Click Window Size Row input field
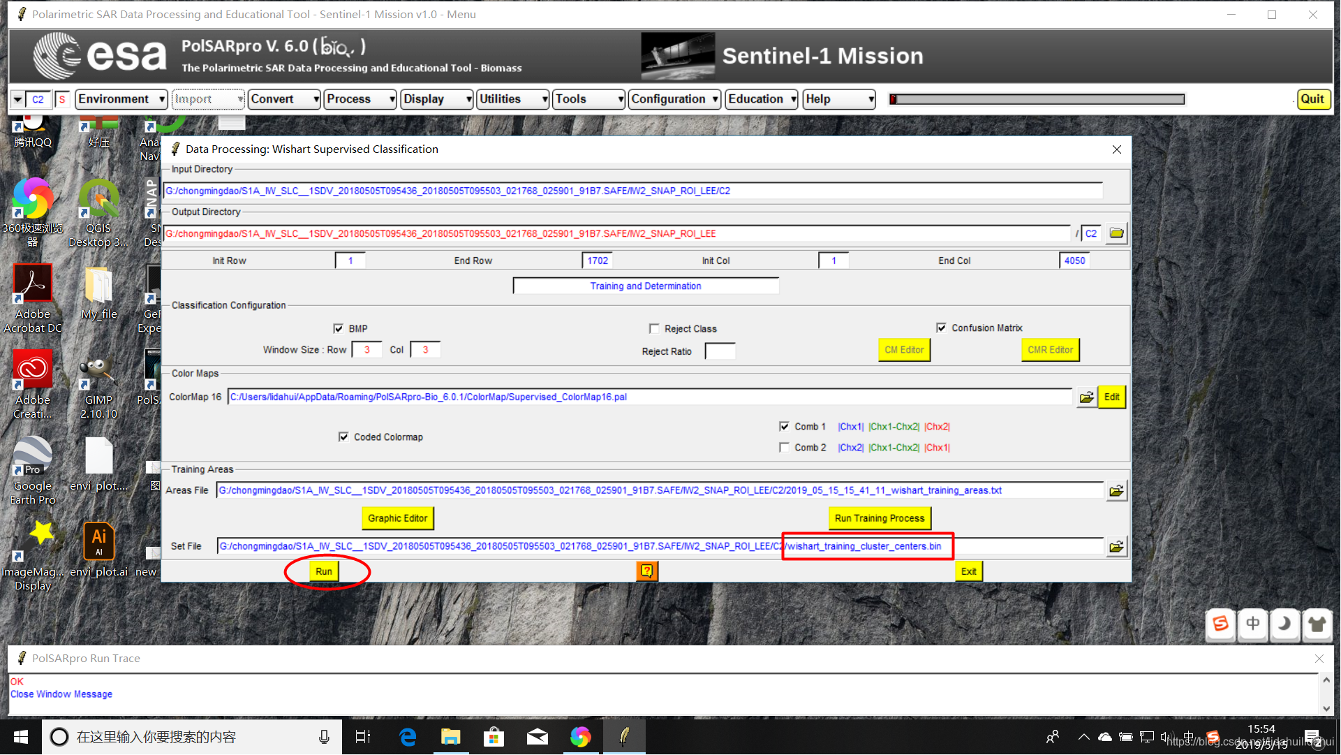 pos(366,350)
